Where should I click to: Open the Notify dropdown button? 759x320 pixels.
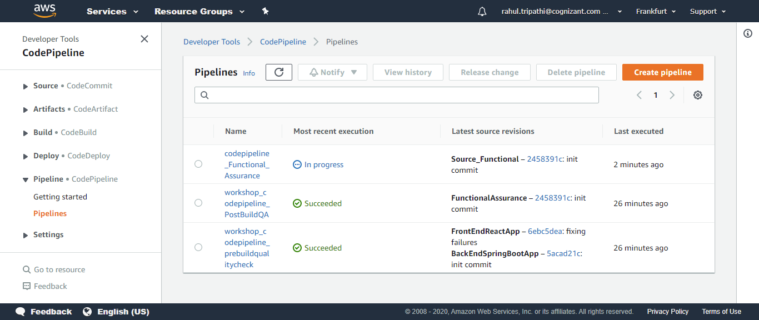pos(333,72)
